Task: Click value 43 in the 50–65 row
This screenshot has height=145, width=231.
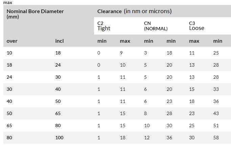Action: point(216,113)
